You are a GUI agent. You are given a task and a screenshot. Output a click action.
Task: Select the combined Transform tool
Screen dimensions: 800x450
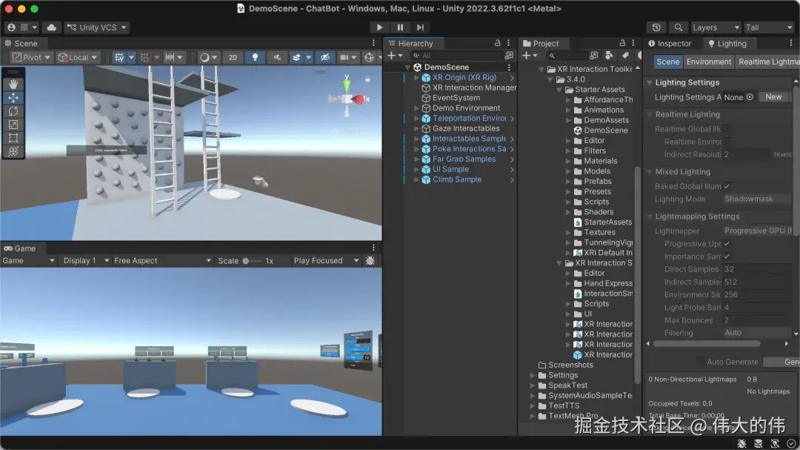click(x=13, y=151)
